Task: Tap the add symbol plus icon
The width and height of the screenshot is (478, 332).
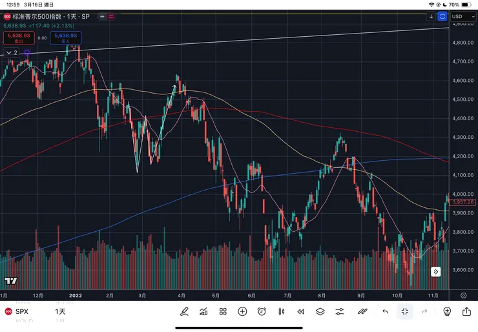Action: pyautogui.click(x=242, y=311)
